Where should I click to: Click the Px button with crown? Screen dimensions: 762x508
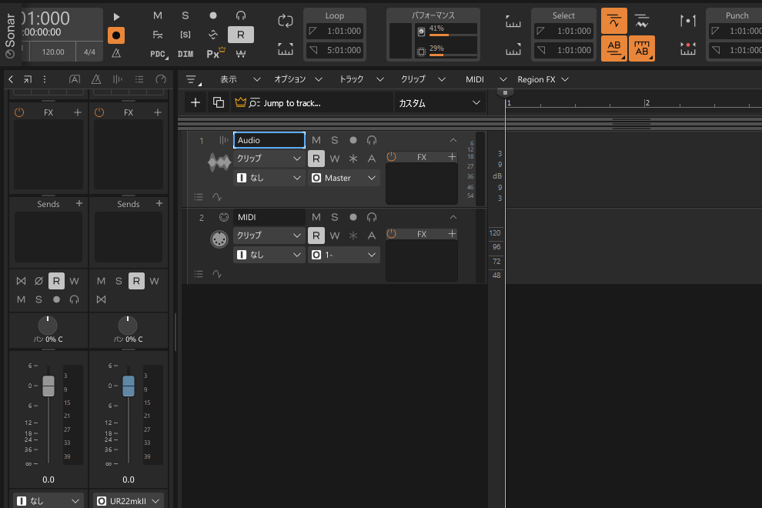[x=216, y=53]
